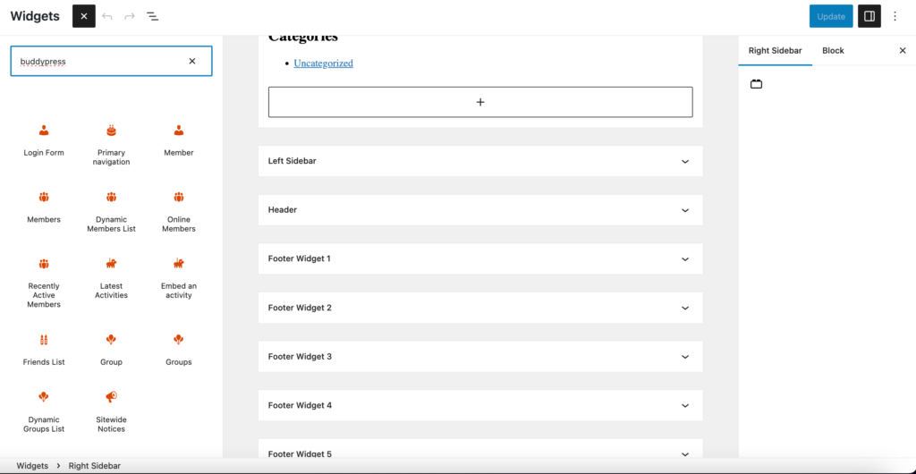Insert the Latest Activities block

pos(111,279)
